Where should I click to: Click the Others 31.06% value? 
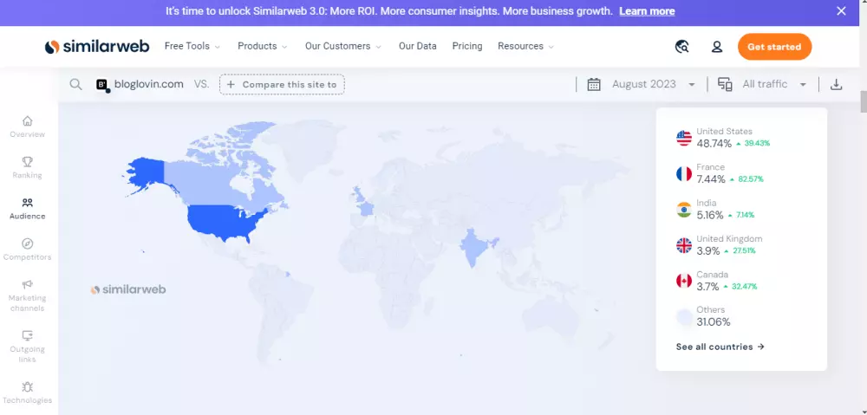coord(714,322)
